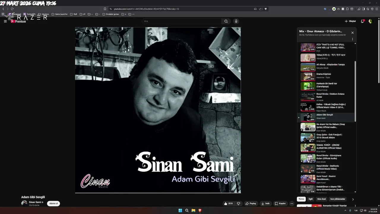Toggle the browser sidebar panel icon

[x=363, y=9]
